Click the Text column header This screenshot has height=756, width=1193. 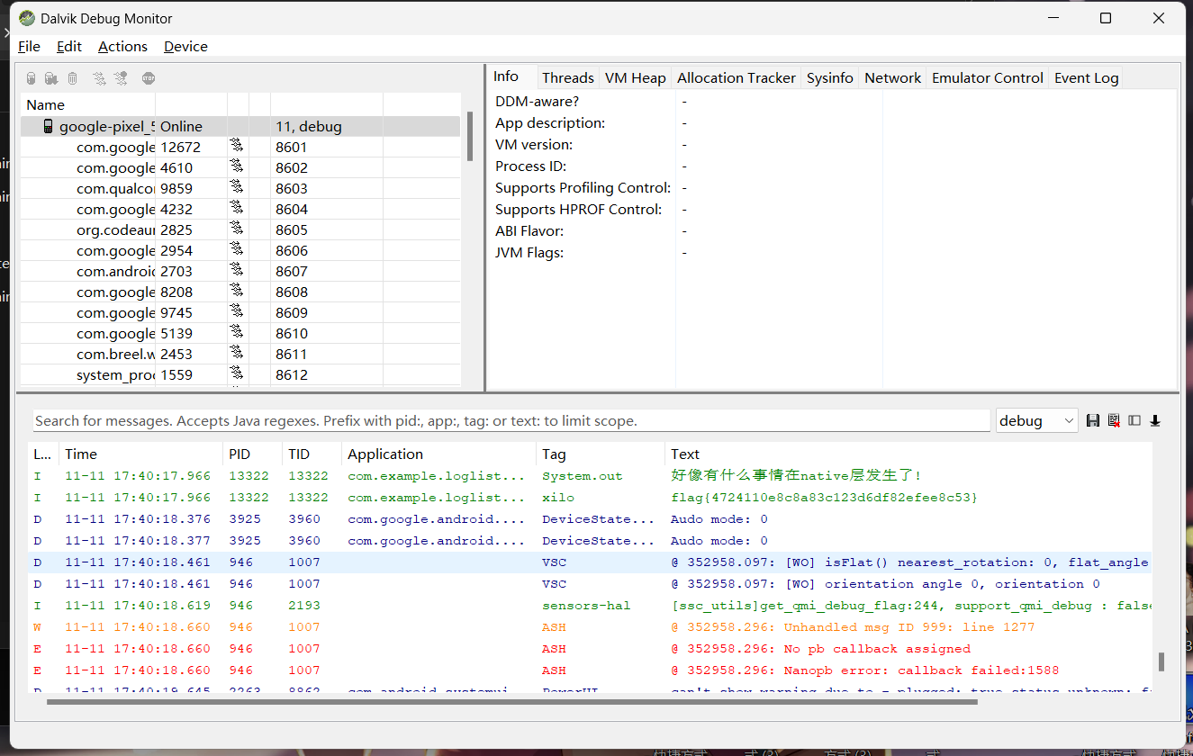point(908,454)
